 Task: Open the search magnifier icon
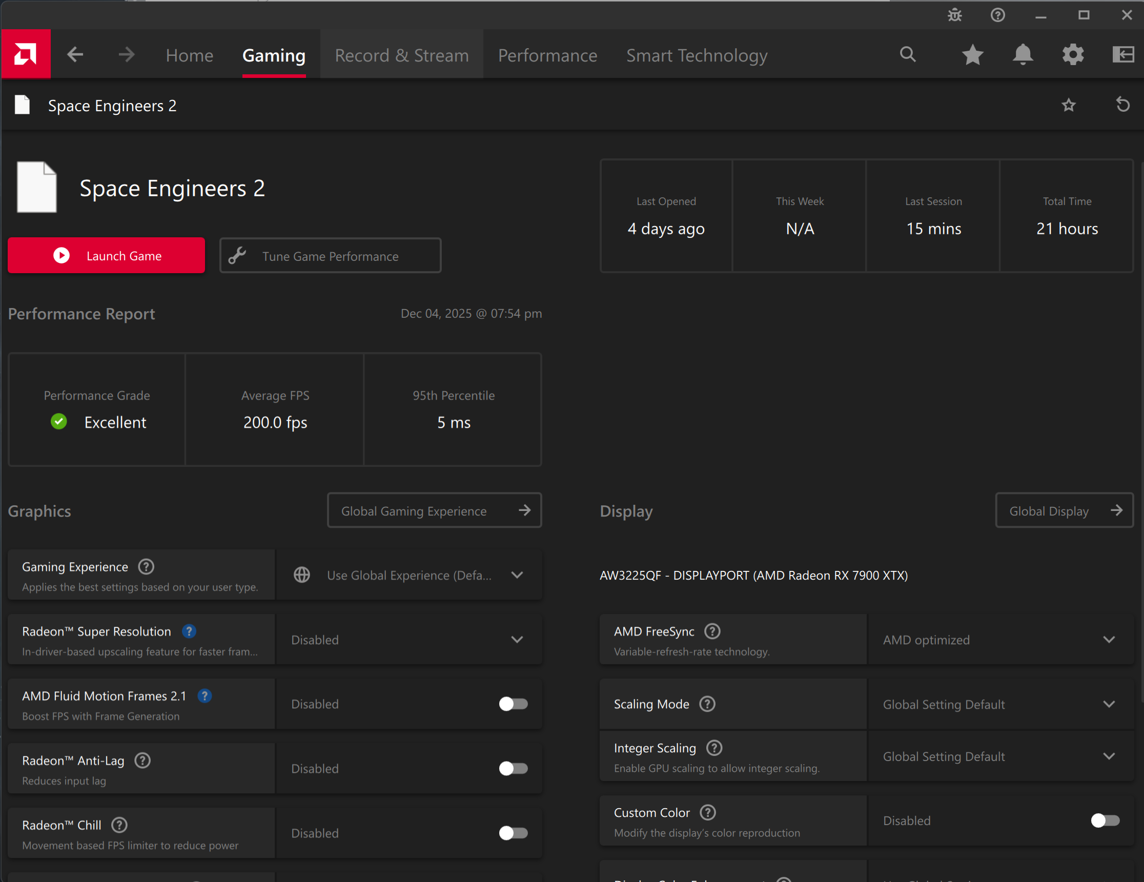[x=908, y=54]
